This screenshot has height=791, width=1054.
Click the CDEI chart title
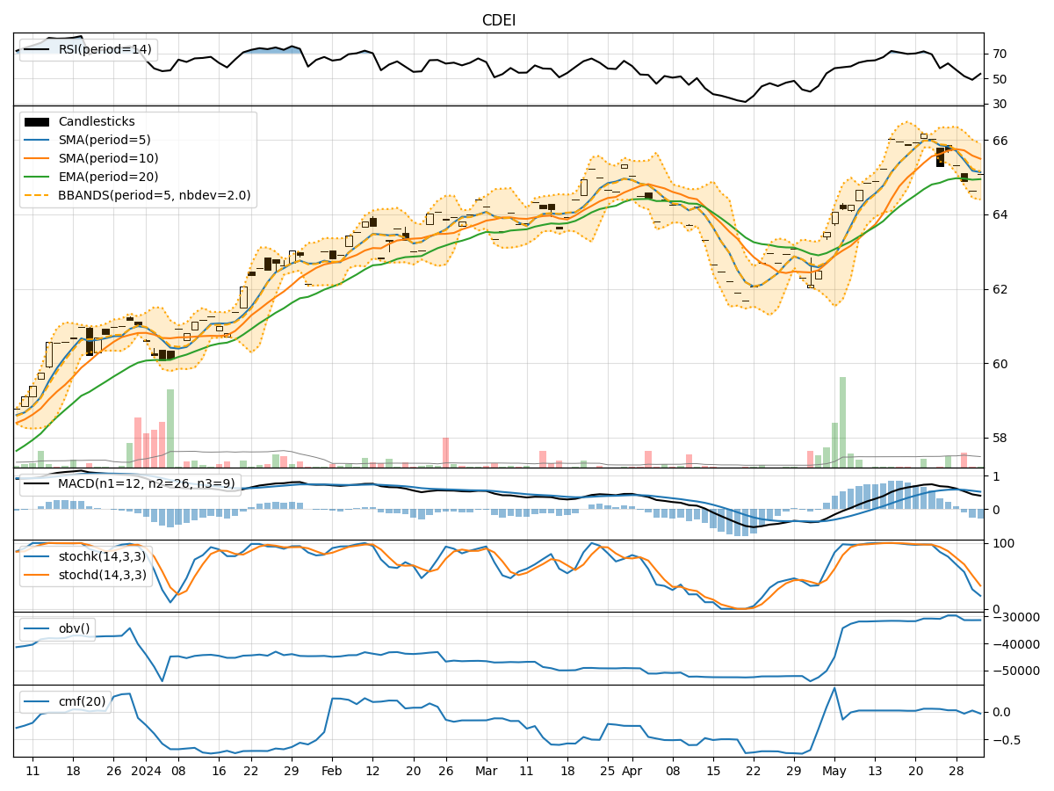499,17
